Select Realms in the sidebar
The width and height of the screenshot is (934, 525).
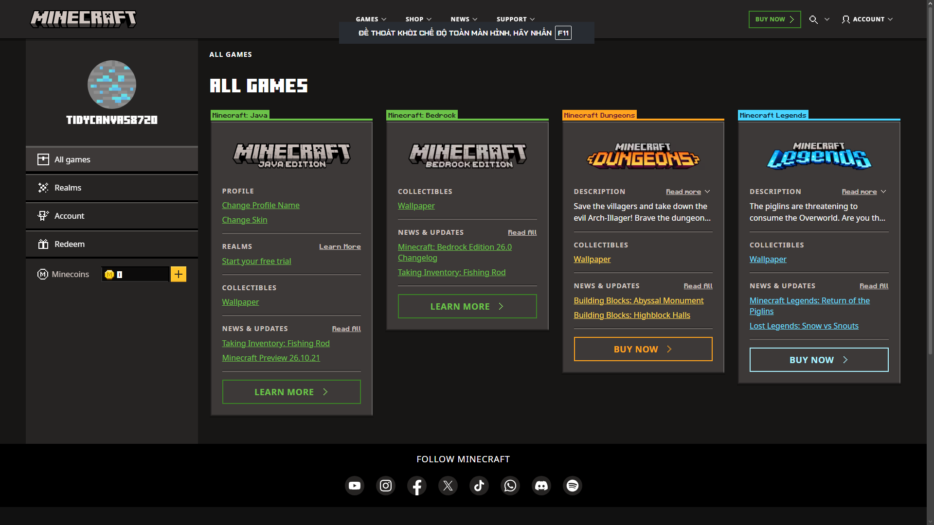111,188
